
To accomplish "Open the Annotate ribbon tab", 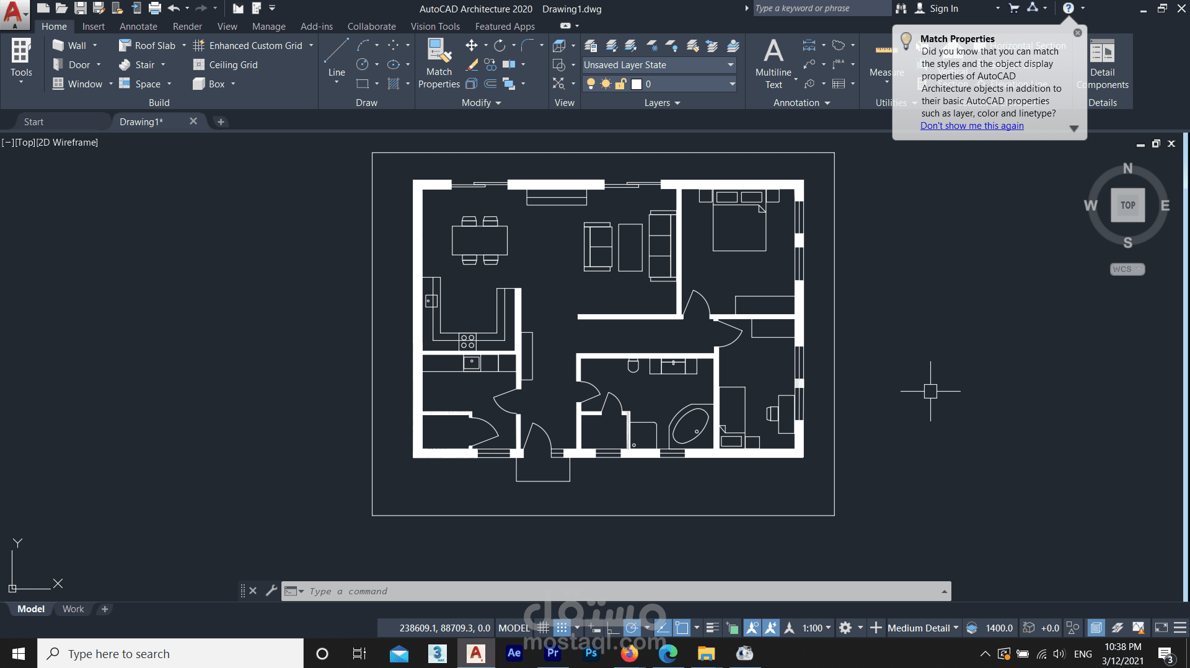I will click(138, 27).
